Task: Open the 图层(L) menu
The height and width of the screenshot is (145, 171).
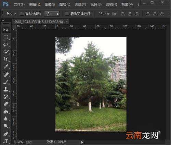Action: point(65,4)
